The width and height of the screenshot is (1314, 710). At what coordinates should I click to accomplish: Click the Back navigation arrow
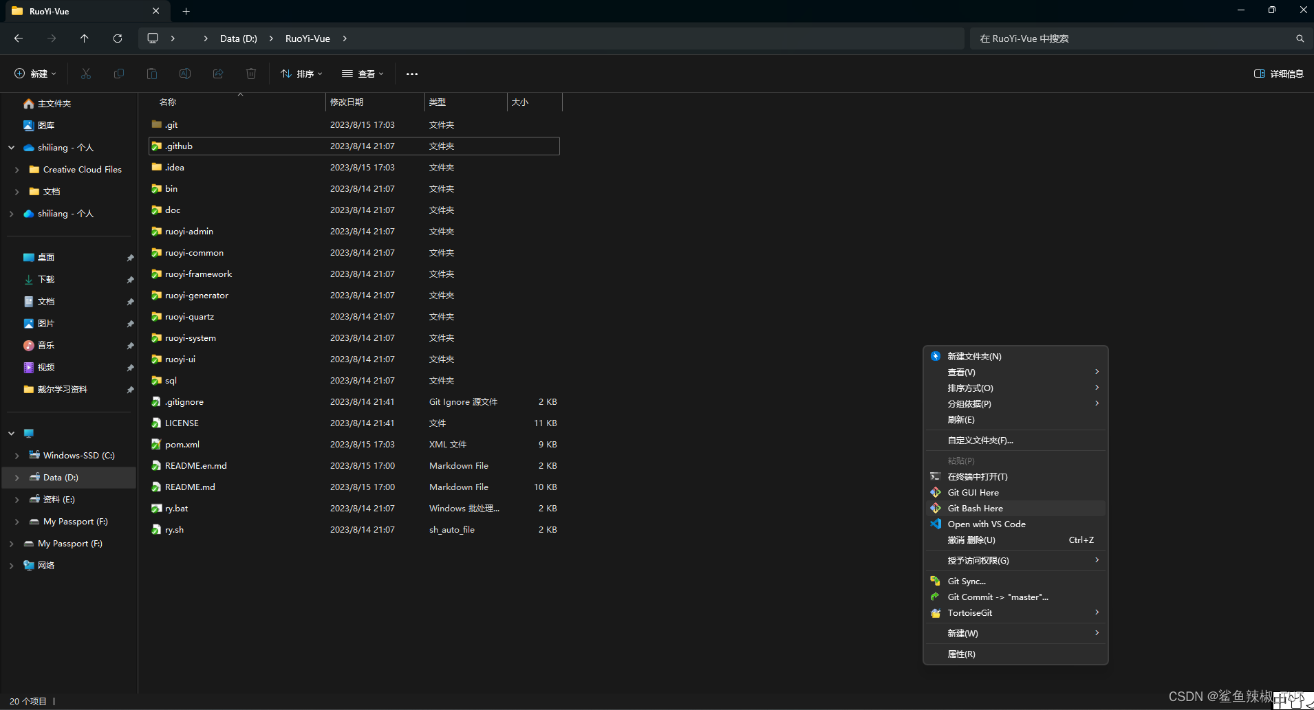[x=19, y=38]
